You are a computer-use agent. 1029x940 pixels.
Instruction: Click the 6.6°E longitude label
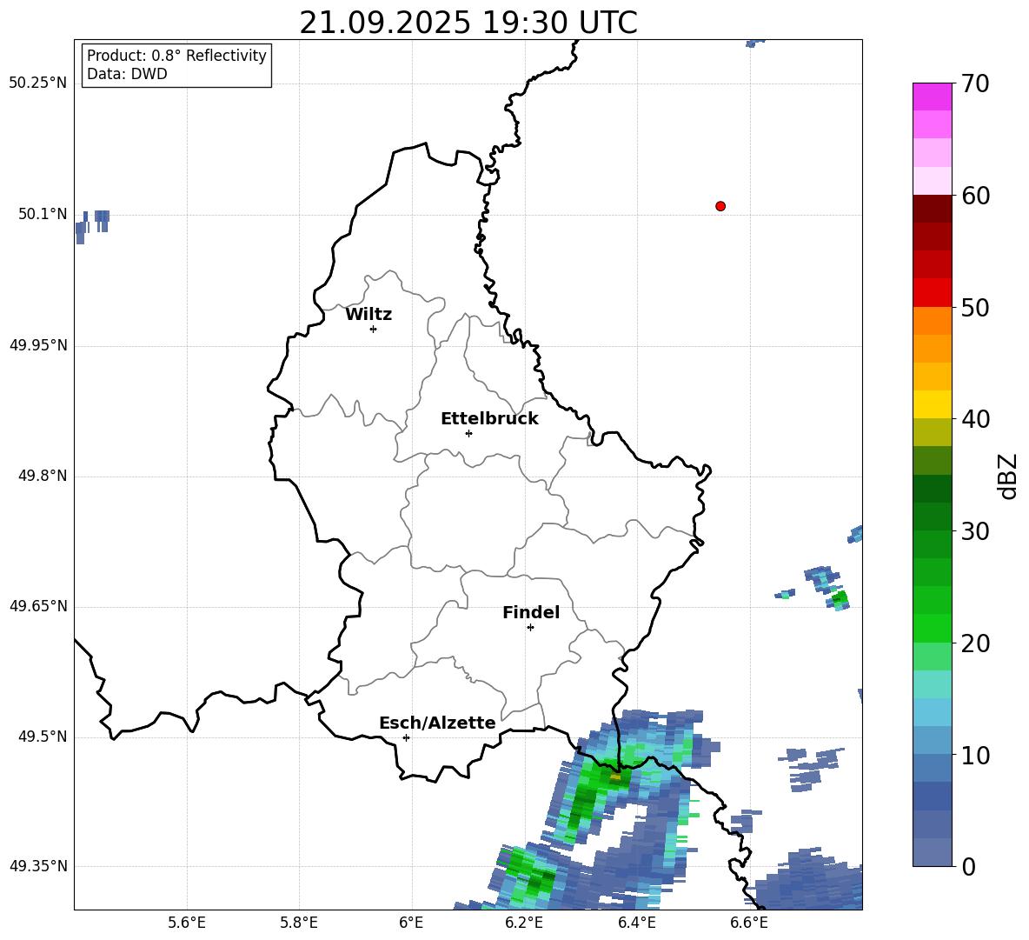click(749, 923)
